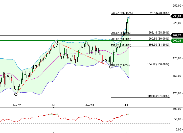183x133 pixels.
Task: Select the 200,07 (50.00%) Fibonacci label
Action: click(x=121, y=39)
